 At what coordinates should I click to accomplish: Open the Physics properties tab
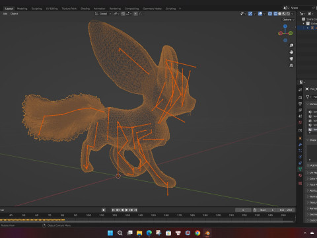(x=300, y=157)
